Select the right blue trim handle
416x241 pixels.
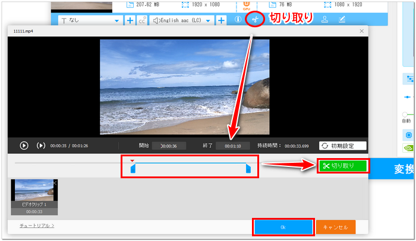tap(248, 168)
